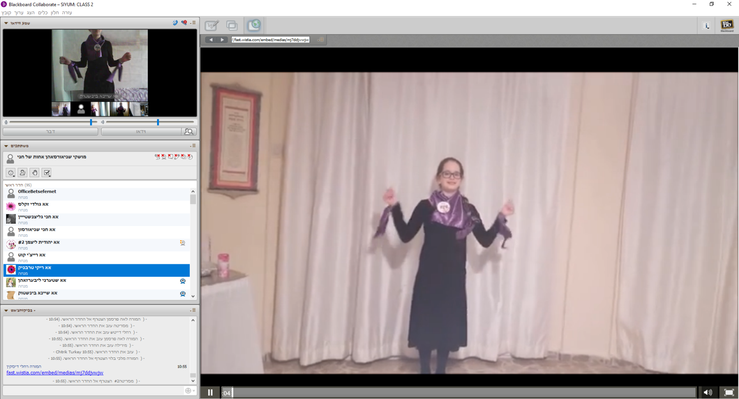Click the disabled whiteboard permission icon

click(176, 156)
